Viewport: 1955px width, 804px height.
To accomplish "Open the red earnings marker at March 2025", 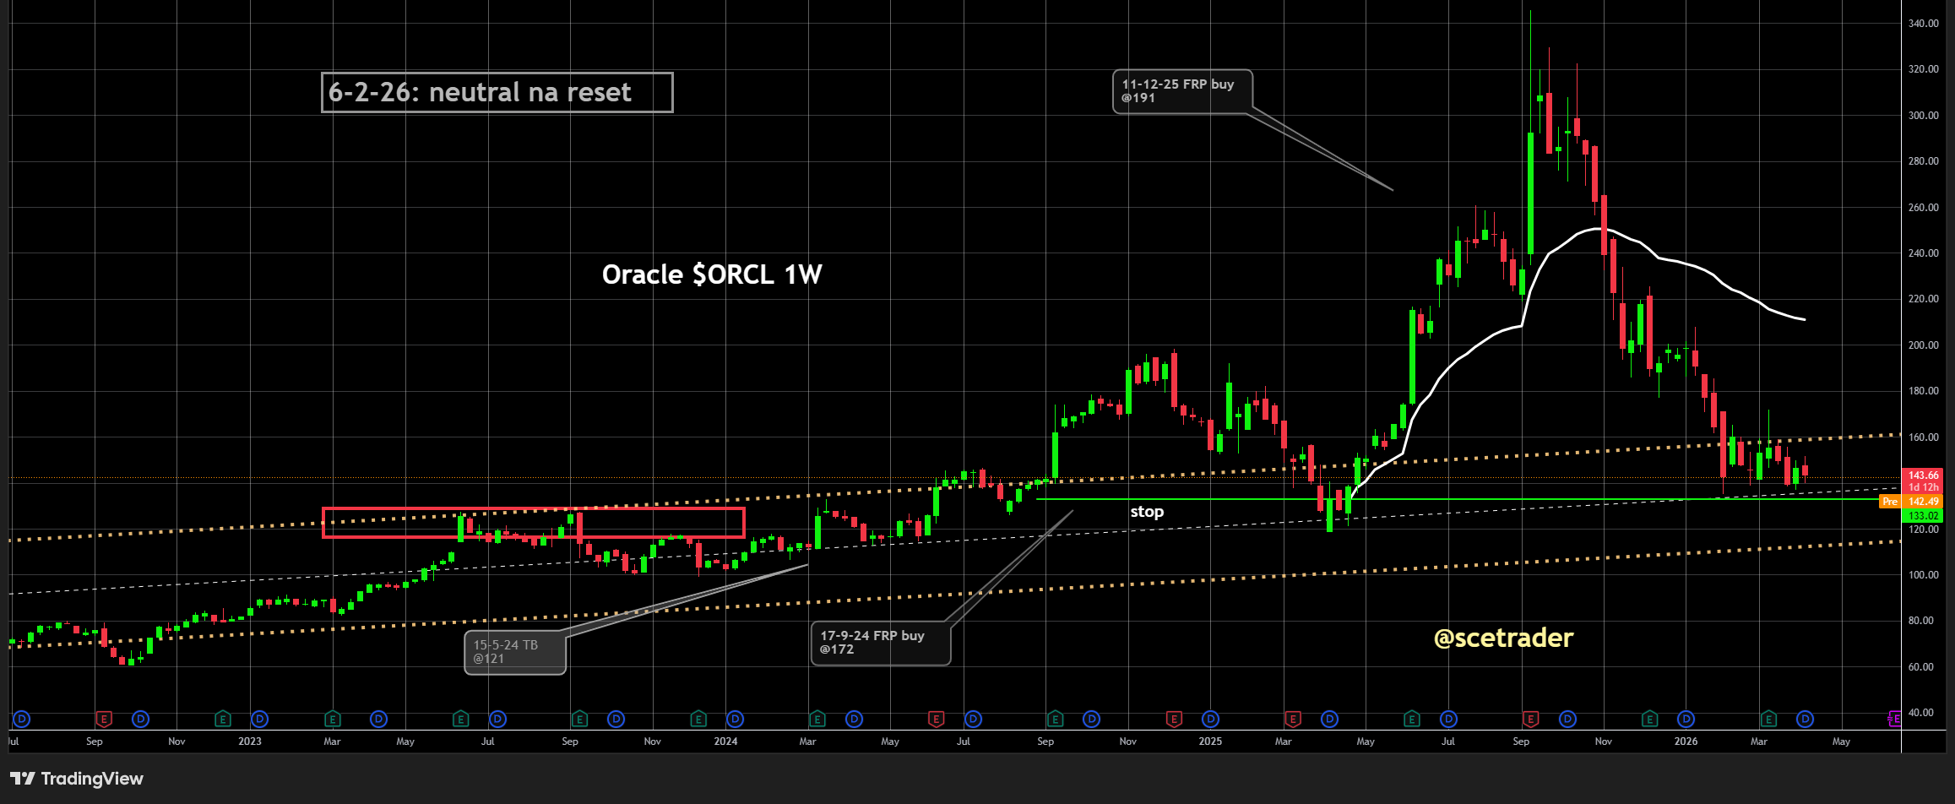I will (1293, 719).
